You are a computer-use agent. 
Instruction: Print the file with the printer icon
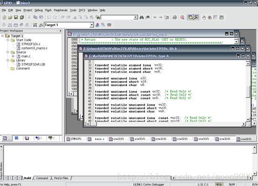[x=175, y=17]
